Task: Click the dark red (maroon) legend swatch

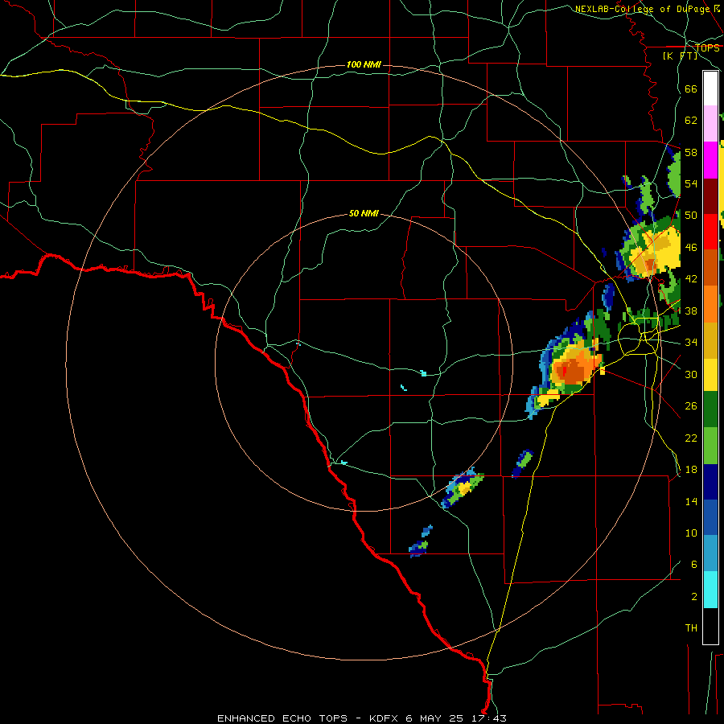Action: coord(710,196)
